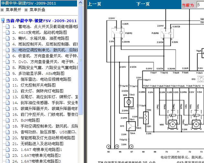
Task: Click the tree scrollbar up arrow
Action: coord(81,3)
